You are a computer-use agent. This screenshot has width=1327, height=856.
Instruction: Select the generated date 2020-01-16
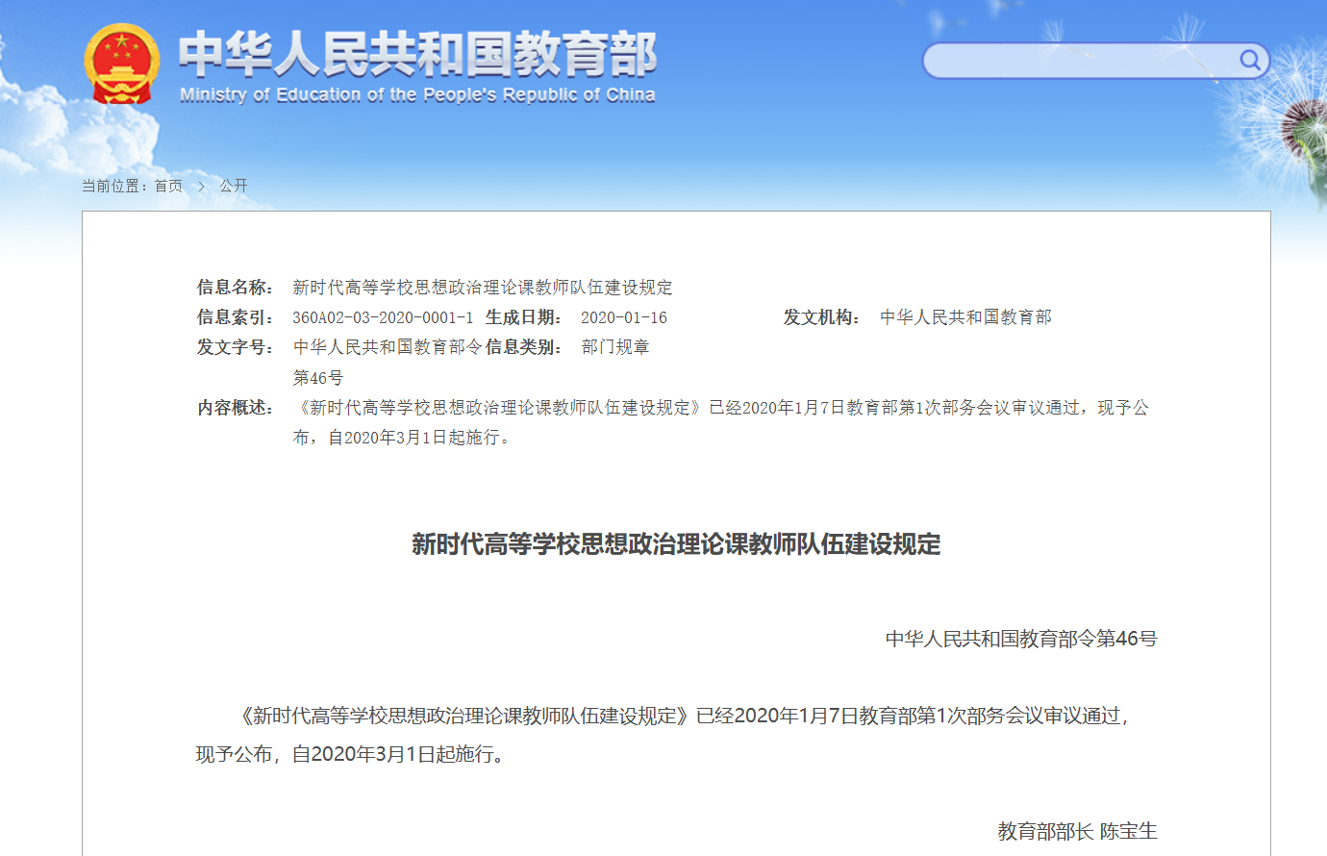pos(624,317)
